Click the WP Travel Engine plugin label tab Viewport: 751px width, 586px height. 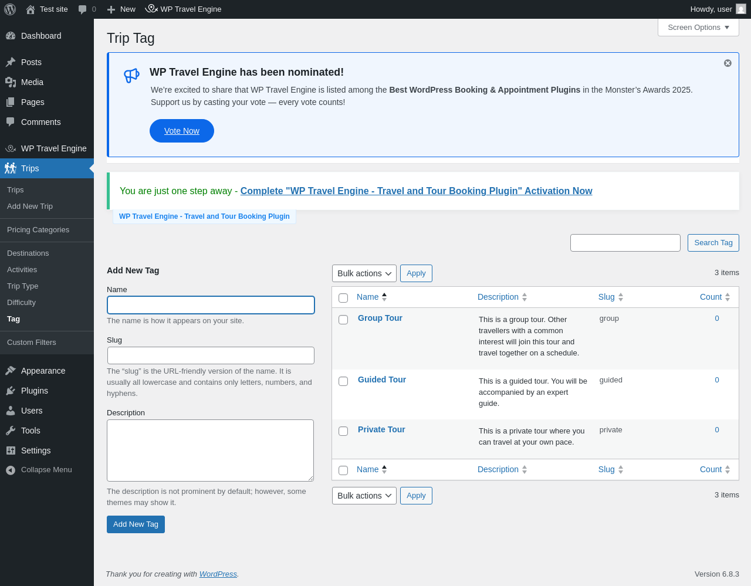click(x=204, y=216)
